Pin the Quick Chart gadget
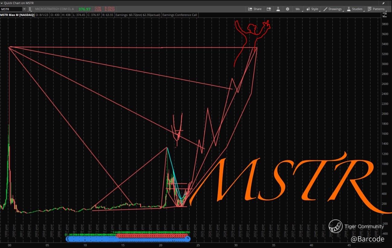Screen dimensions: 392x248 coord(383,3)
